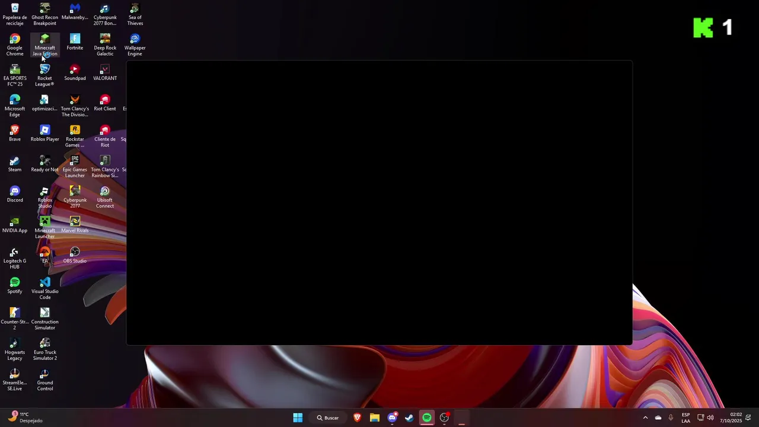This screenshot has width=759, height=427.
Task: Click the Wallpaper Engine desktop icon
Action: pyautogui.click(x=135, y=45)
